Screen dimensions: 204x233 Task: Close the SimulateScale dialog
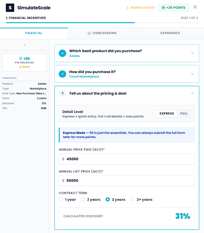pos(195,7)
